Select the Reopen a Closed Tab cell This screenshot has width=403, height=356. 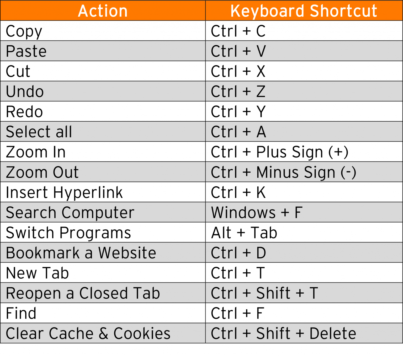[83, 293]
